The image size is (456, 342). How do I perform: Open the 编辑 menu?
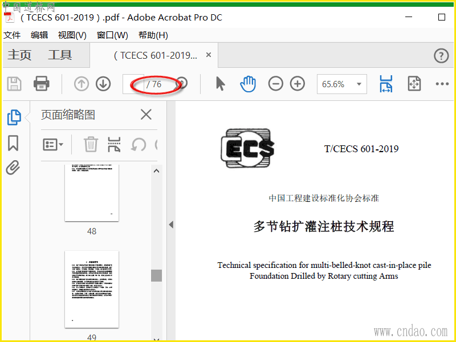pos(39,35)
